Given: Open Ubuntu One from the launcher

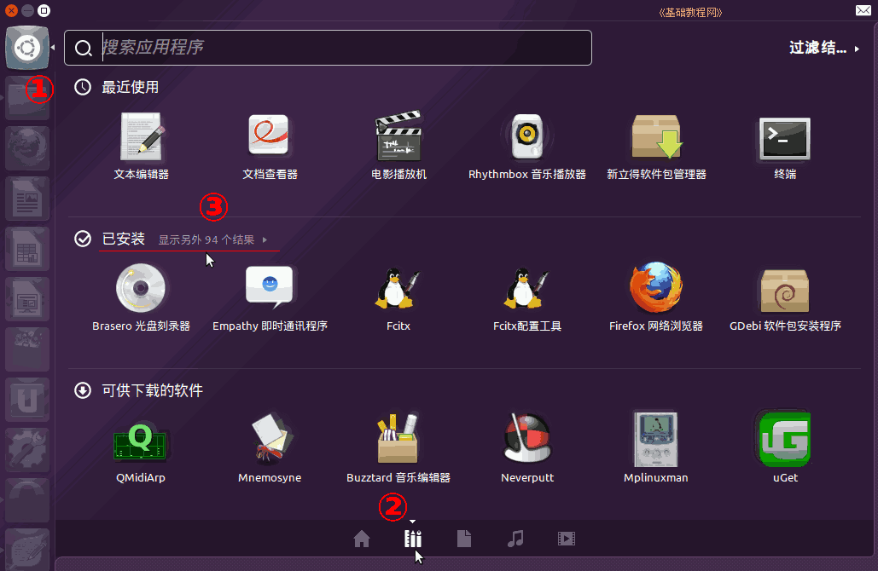Looking at the screenshot, I should point(27,400).
